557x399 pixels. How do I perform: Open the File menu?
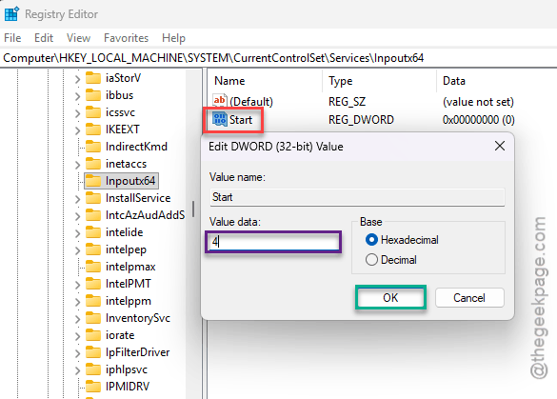point(12,38)
